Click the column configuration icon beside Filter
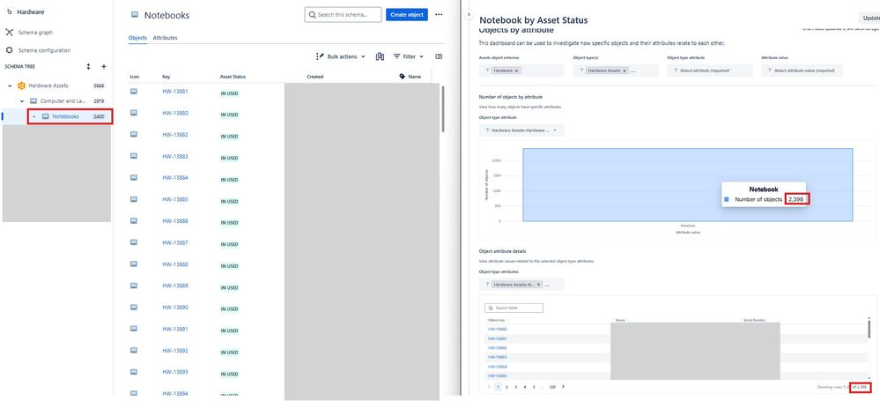880x401 pixels. tap(380, 56)
